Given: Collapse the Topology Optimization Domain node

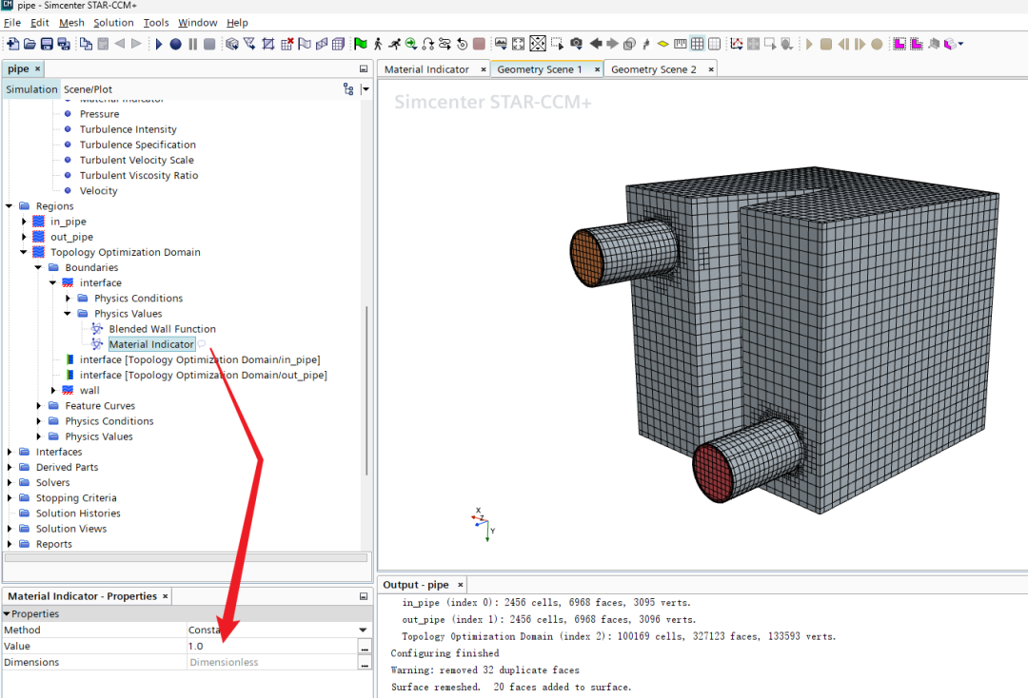Looking at the screenshot, I should pyautogui.click(x=24, y=252).
